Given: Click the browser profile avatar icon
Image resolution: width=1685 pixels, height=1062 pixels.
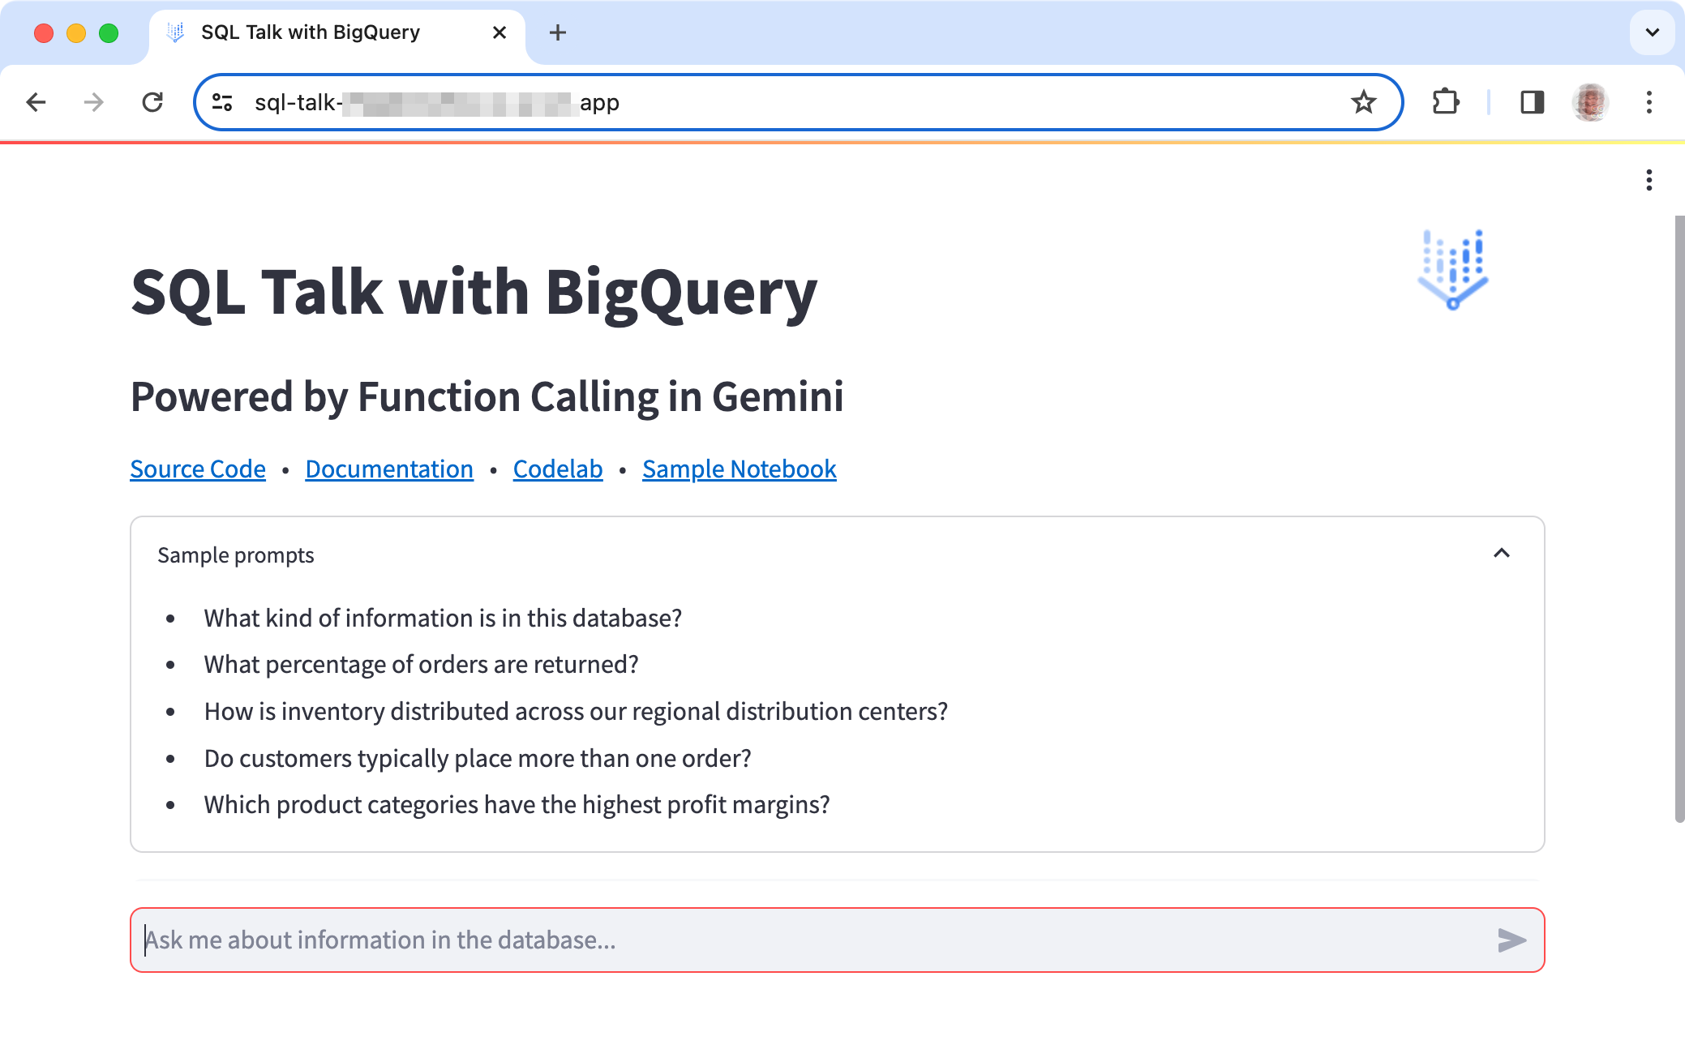Looking at the screenshot, I should click(1591, 101).
